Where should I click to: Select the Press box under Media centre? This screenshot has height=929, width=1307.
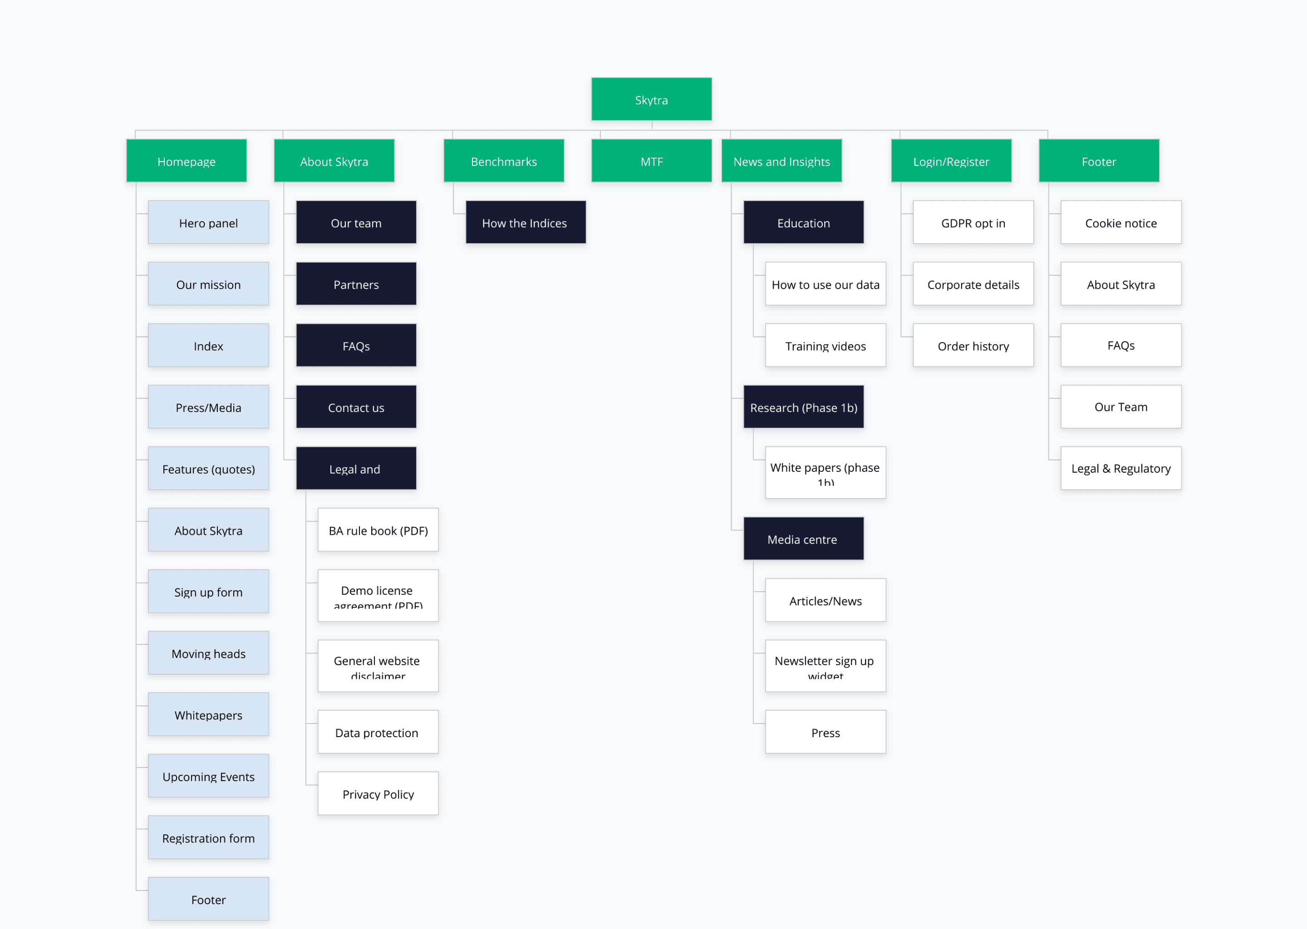825,732
